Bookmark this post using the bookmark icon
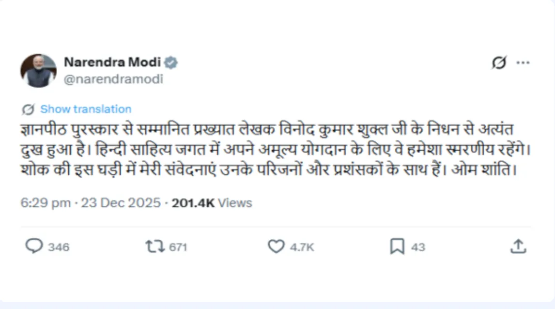555x309 pixels. (x=397, y=247)
